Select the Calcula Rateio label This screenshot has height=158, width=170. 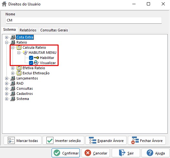pos(34,47)
